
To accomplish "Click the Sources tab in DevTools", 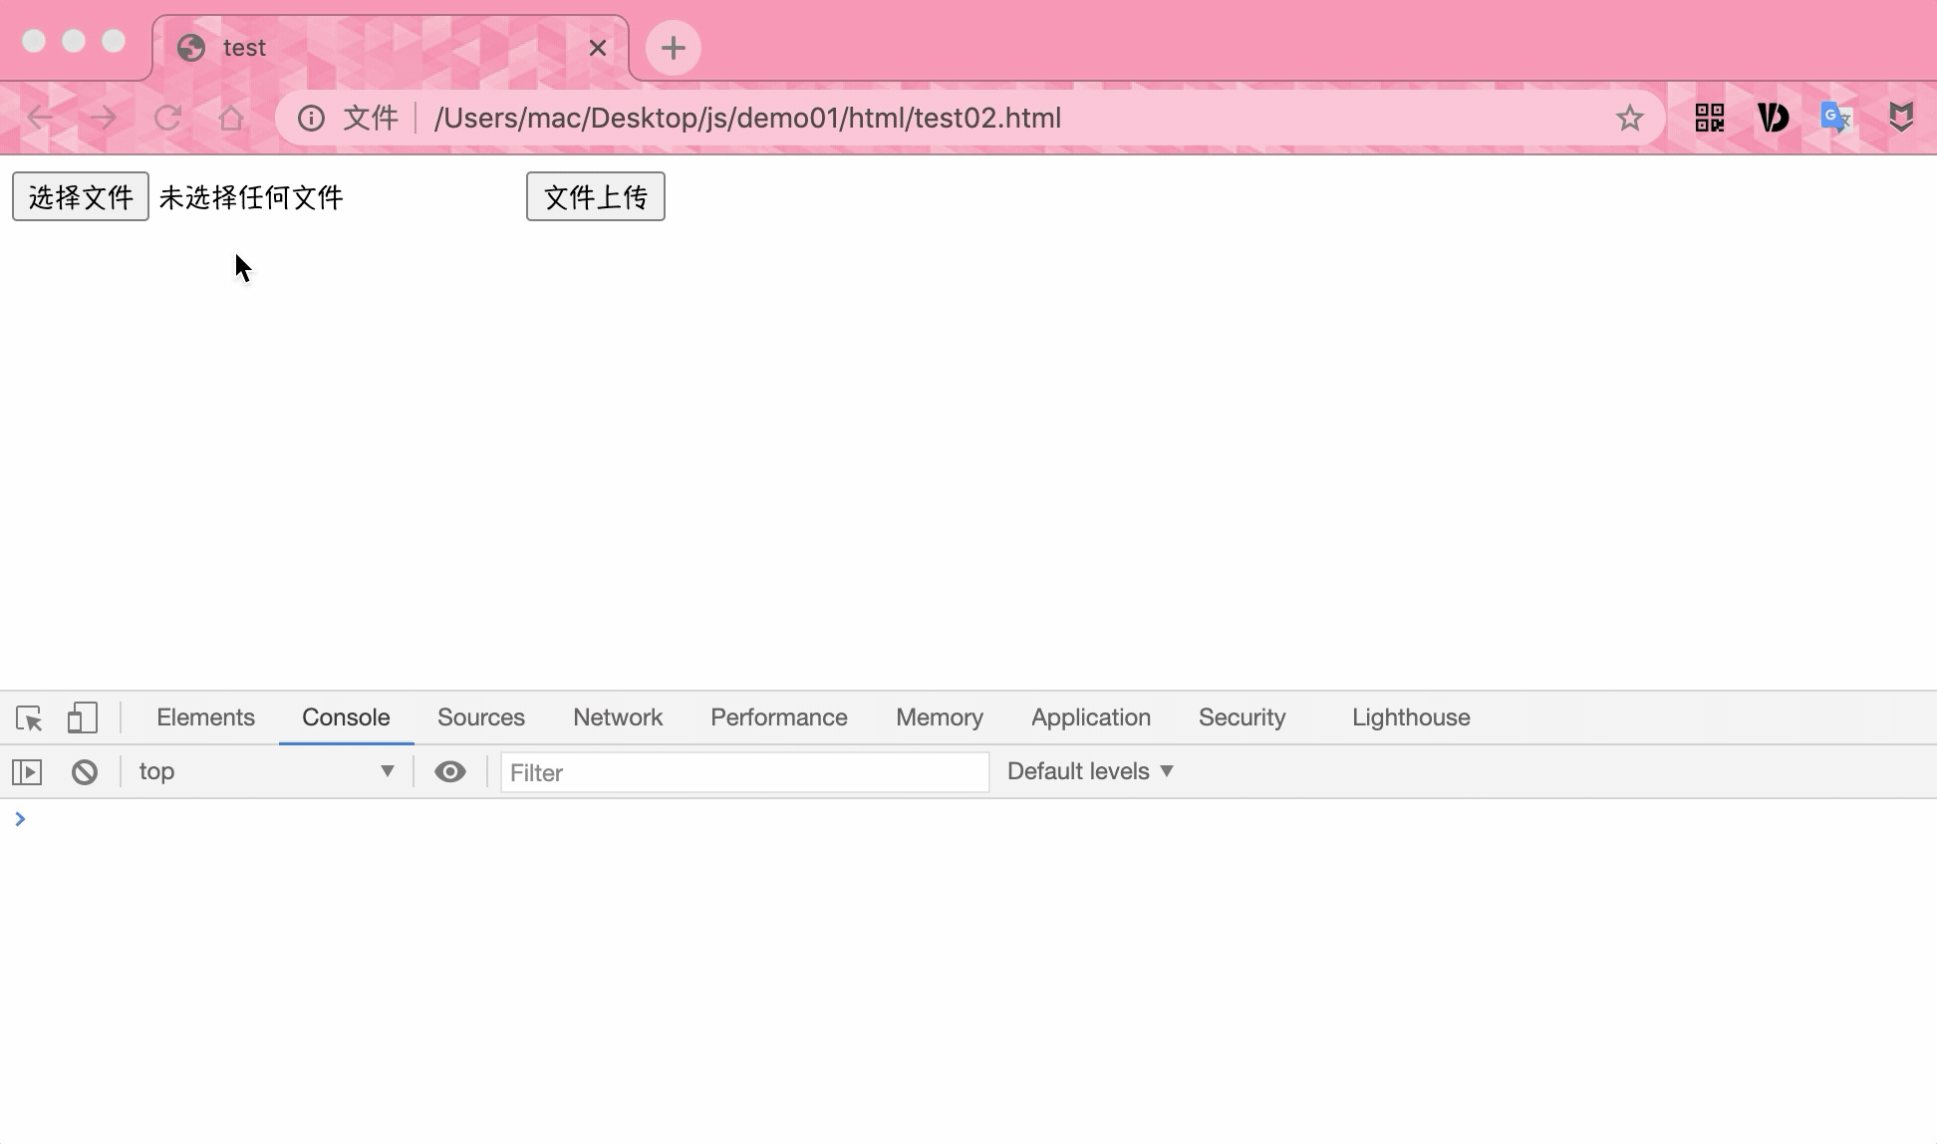I will pyautogui.click(x=480, y=716).
